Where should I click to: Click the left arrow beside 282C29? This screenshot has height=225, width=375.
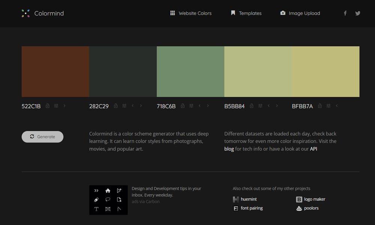pos(132,106)
